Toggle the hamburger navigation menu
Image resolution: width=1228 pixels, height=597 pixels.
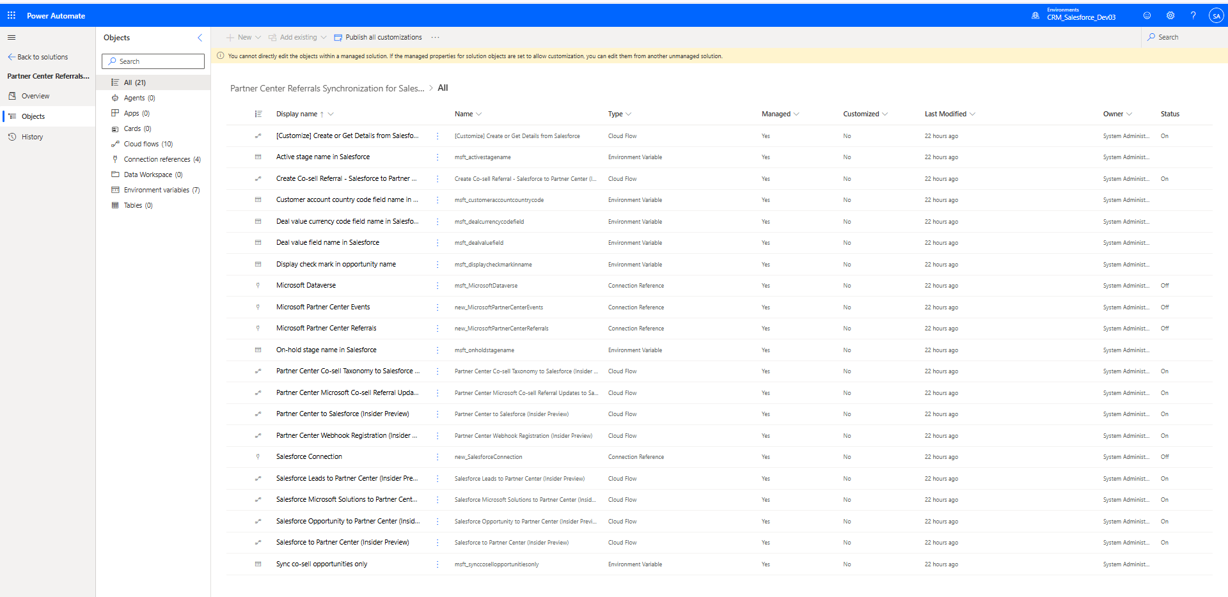(x=12, y=37)
